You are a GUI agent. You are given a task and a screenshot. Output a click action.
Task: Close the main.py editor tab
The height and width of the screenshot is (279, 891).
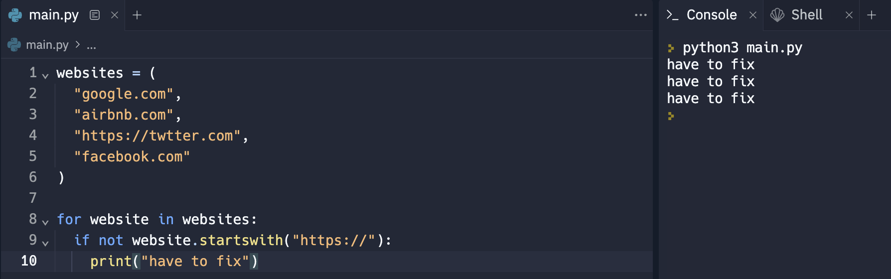tap(115, 15)
